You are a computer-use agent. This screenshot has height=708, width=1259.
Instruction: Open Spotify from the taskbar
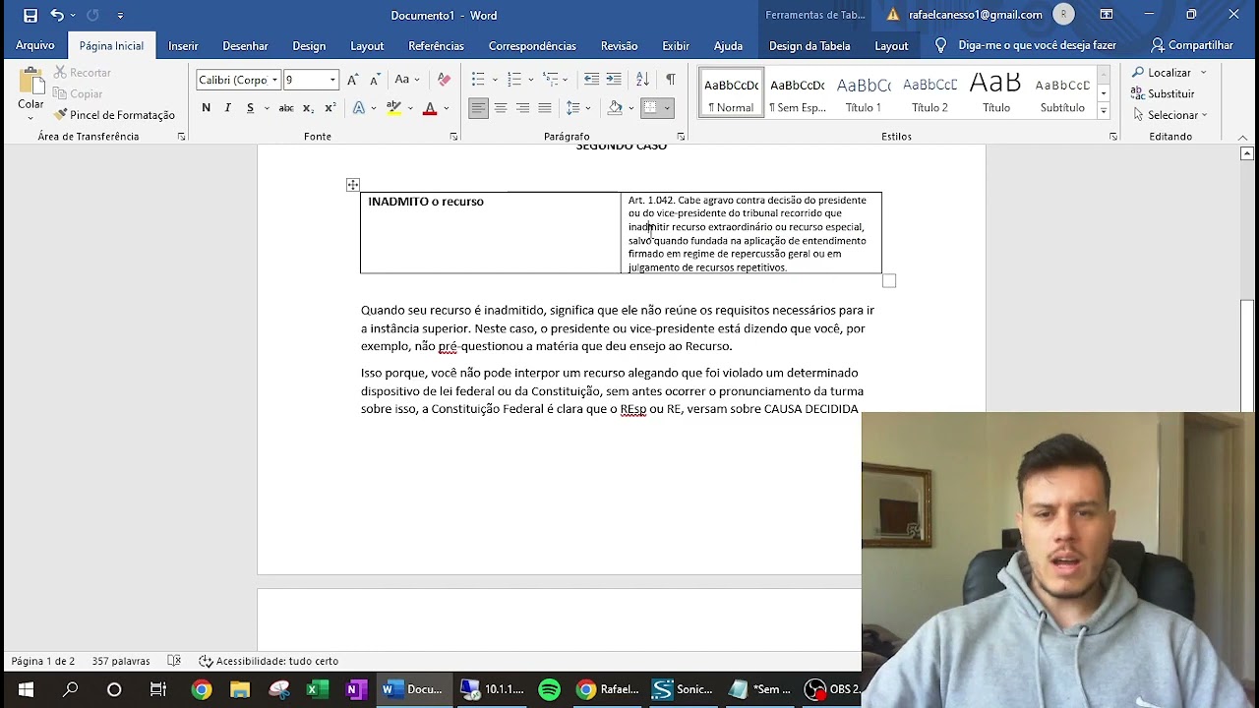[549, 689]
